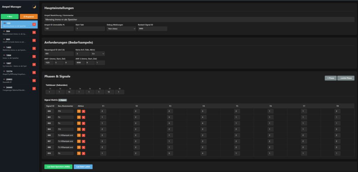Copy signal 600 row with orange icon
The width and height of the screenshot is (358, 172).
pos(79,111)
